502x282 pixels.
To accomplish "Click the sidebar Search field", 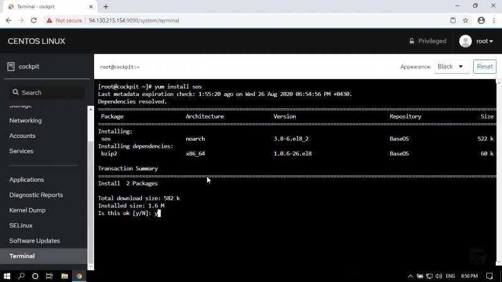I will pyautogui.click(x=47, y=93).
